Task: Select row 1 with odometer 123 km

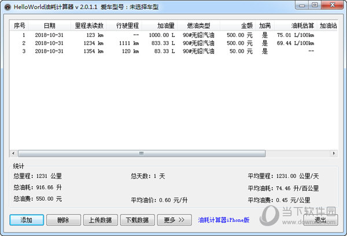Action: (x=173, y=35)
